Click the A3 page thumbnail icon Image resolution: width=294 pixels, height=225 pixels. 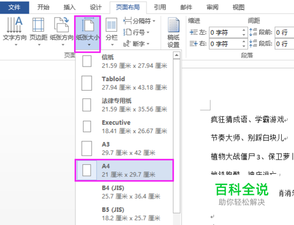pos(86,148)
